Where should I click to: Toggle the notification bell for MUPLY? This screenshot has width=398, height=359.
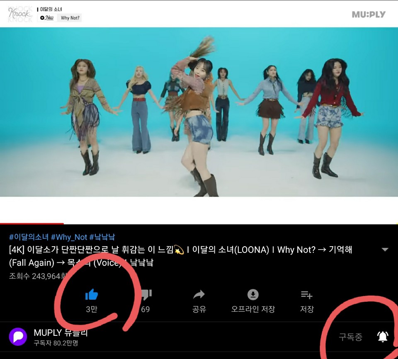coord(383,337)
